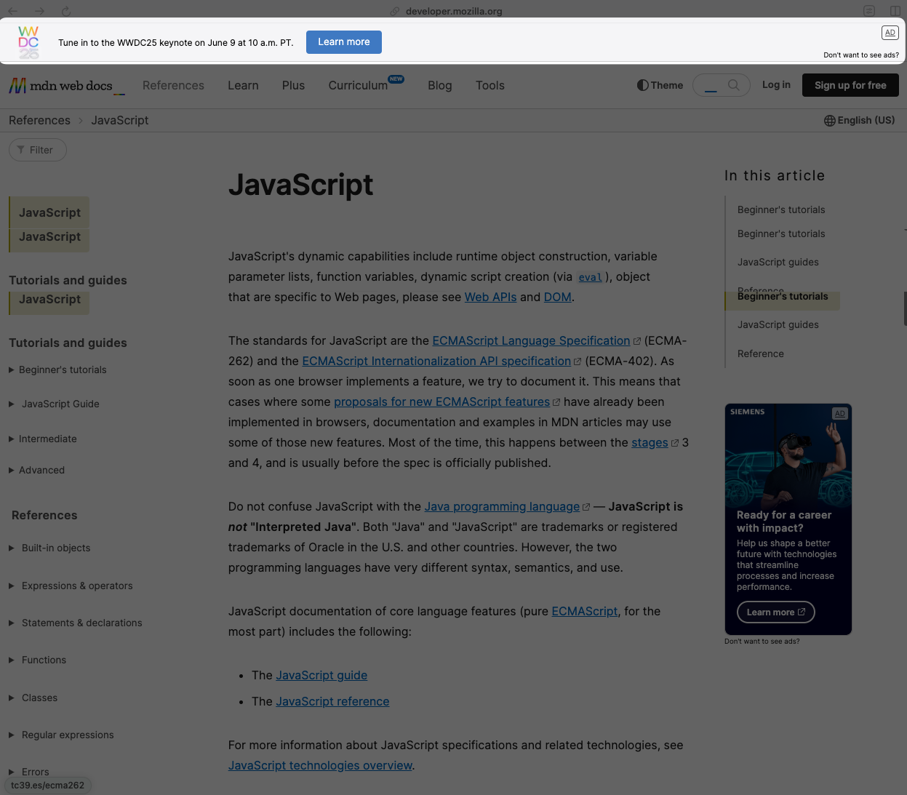Click Don't want to see ads? in top banner
The image size is (907, 795).
click(861, 55)
